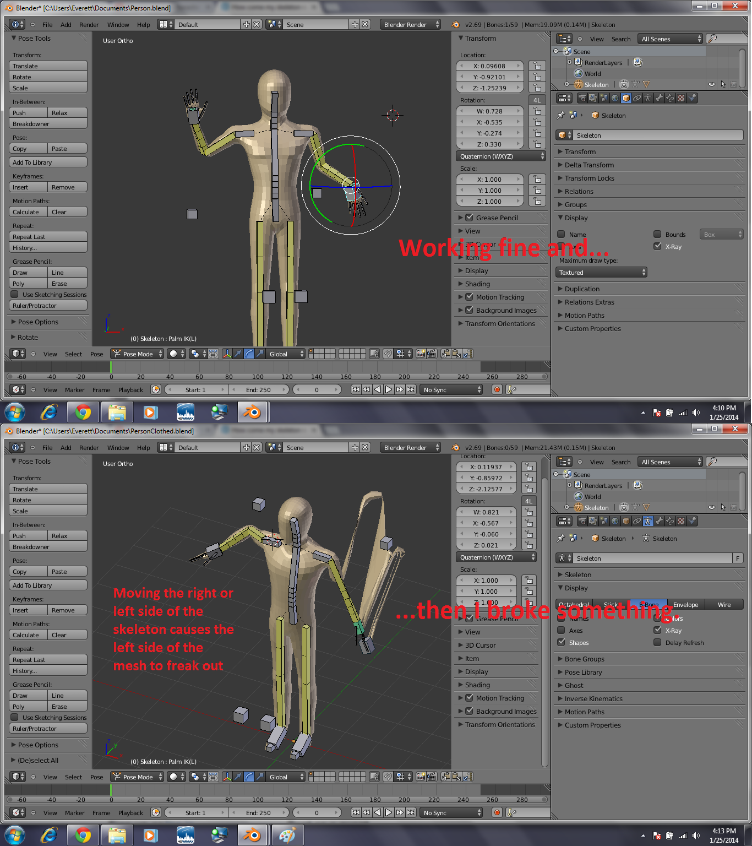
Task: Open Chrome from the upper Windows taskbar
Action: pos(83,412)
